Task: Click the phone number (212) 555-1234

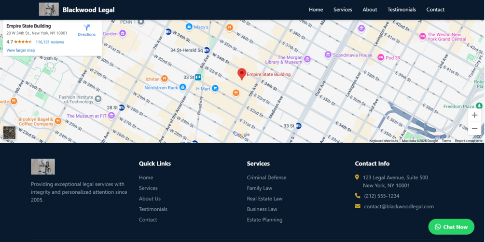Action: [382, 196]
